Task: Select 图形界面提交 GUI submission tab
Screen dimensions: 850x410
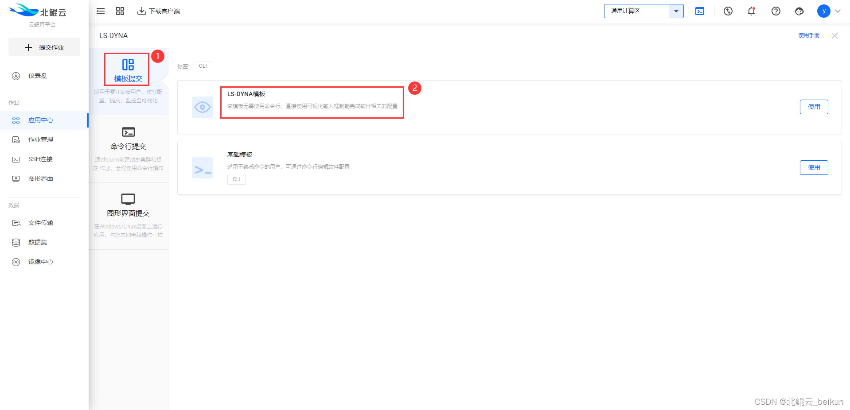Action: [128, 216]
